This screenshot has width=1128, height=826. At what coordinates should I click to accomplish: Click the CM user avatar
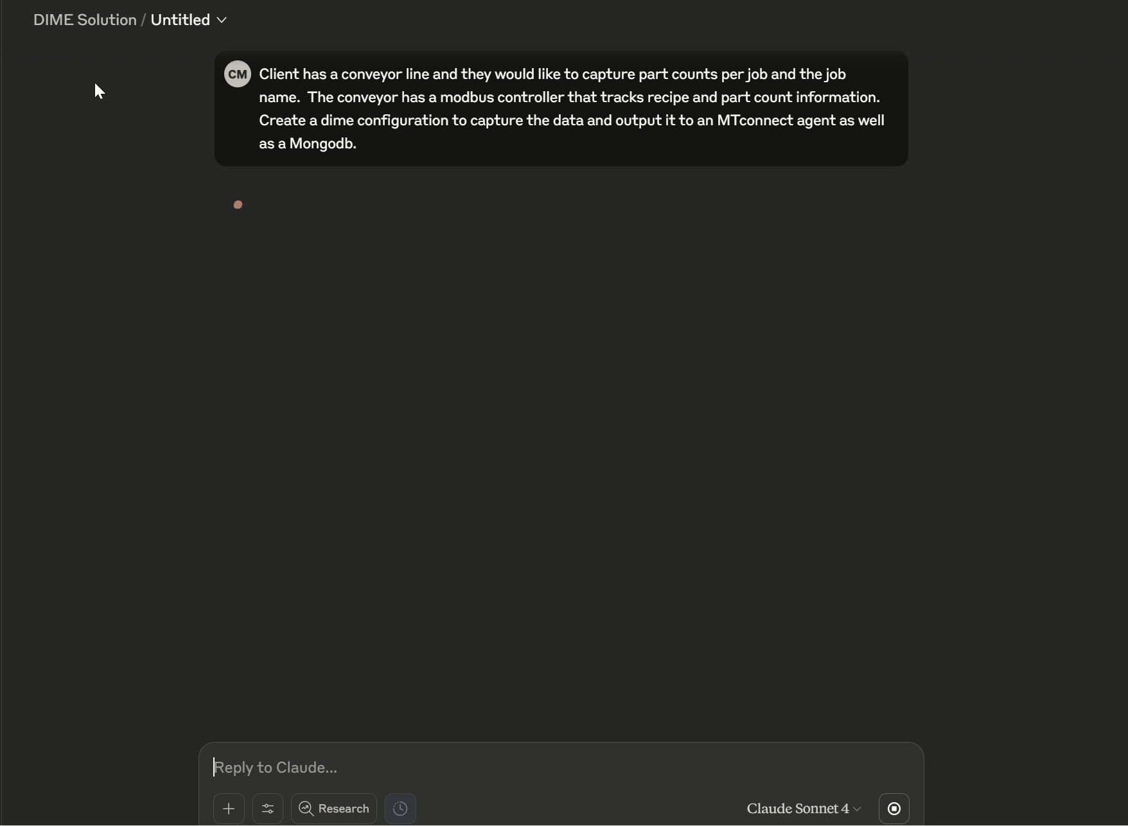pyautogui.click(x=238, y=75)
